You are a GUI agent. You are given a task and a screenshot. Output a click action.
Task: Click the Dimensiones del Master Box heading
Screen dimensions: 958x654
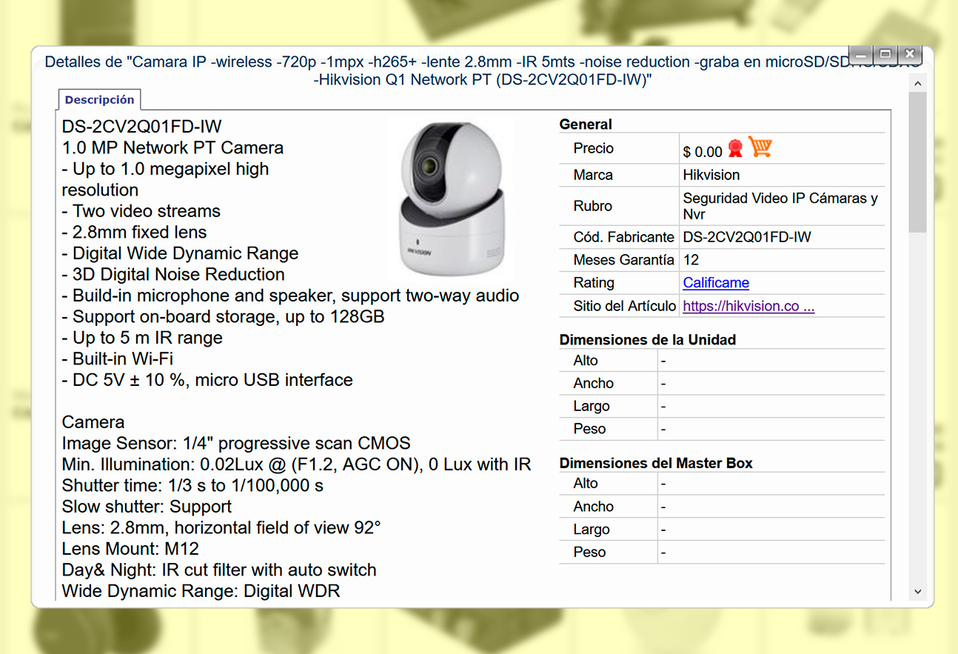tap(655, 463)
